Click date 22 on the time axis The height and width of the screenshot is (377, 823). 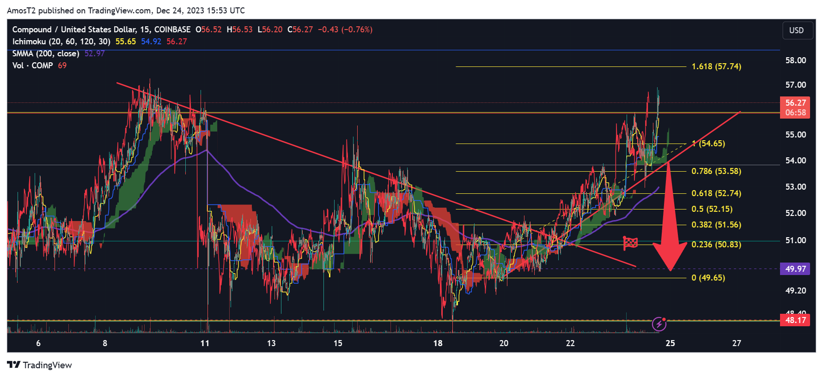click(570, 343)
